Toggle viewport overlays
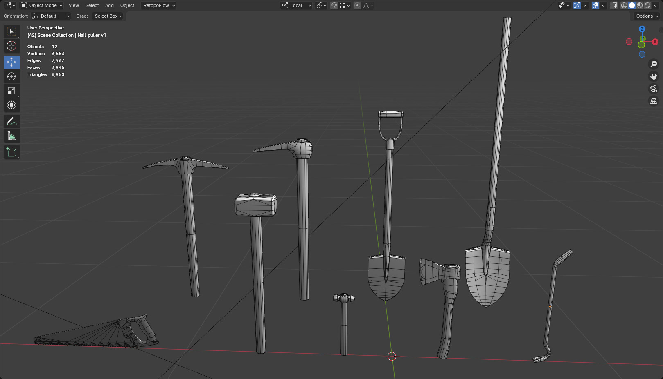 (x=595, y=5)
